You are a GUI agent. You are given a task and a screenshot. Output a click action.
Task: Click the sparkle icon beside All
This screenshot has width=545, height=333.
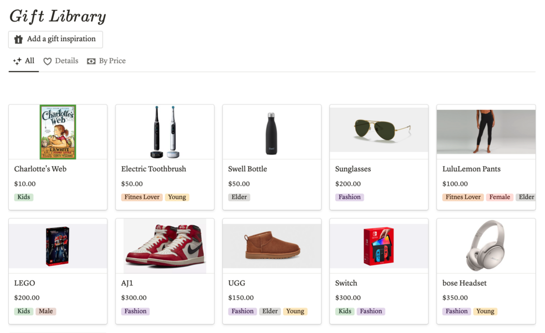[17, 61]
